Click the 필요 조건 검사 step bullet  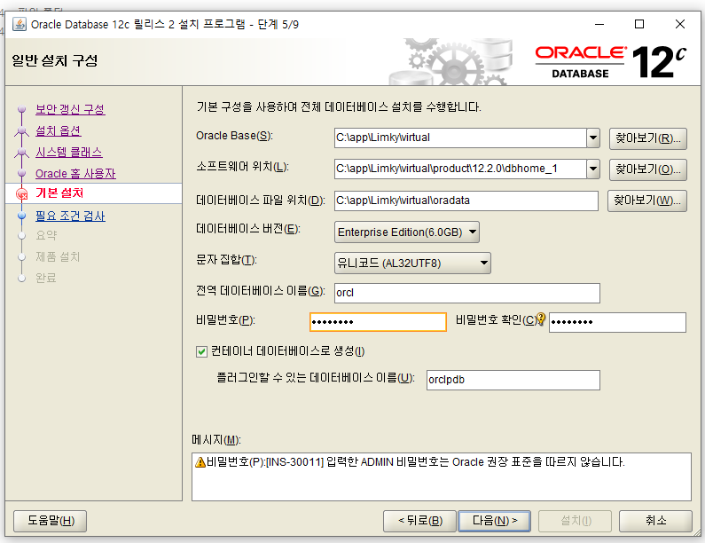click(x=21, y=216)
